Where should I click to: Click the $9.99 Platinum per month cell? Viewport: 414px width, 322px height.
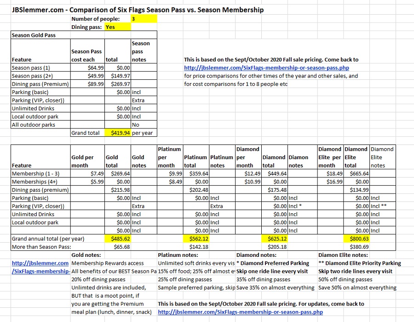point(170,173)
